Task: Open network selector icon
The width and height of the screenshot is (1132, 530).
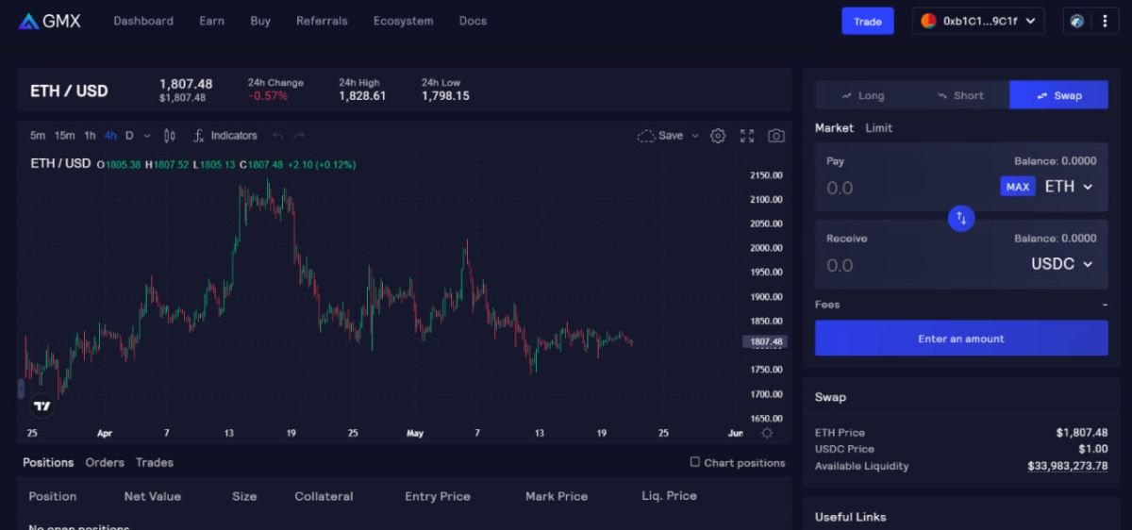Action: pos(1077,21)
